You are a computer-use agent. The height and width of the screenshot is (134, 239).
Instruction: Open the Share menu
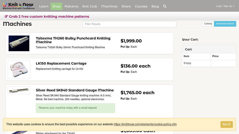click(x=126, y=6)
